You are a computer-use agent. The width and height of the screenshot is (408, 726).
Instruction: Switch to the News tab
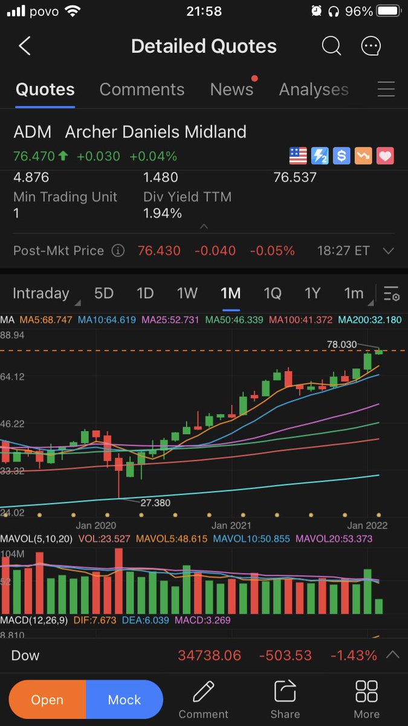pyautogui.click(x=232, y=90)
